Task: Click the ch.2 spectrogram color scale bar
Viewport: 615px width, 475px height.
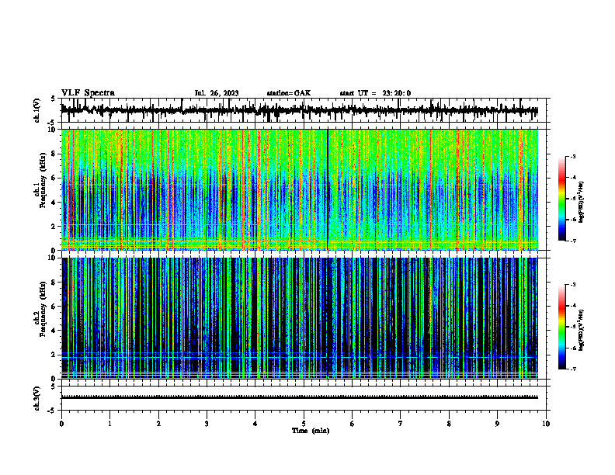Action: [x=561, y=327]
